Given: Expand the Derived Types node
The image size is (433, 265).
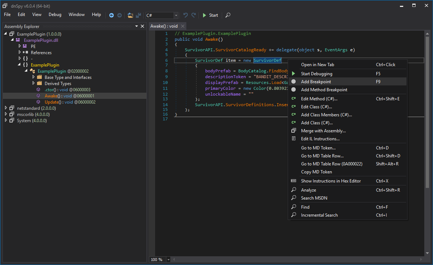Looking at the screenshot, I should [33, 83].
